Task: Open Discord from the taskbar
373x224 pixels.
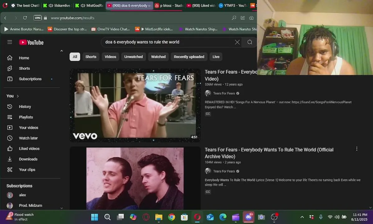Action: click(x=248, y=217)
